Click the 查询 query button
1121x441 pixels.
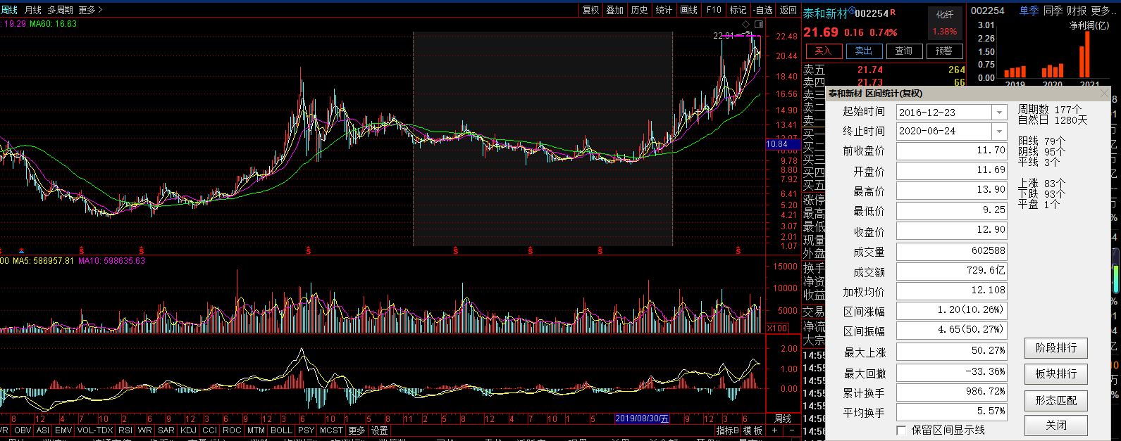tap(904, 51)
